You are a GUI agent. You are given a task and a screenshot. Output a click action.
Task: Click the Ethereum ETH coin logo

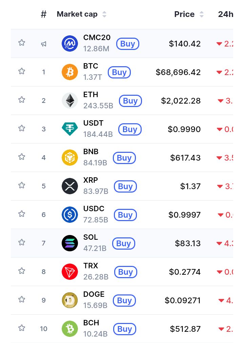pos(70,101)
